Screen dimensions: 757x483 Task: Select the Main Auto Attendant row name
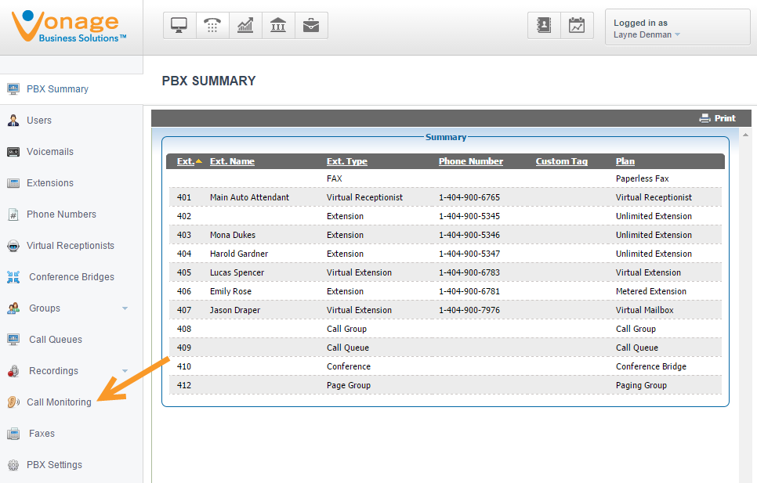click(x=250, y=197)
